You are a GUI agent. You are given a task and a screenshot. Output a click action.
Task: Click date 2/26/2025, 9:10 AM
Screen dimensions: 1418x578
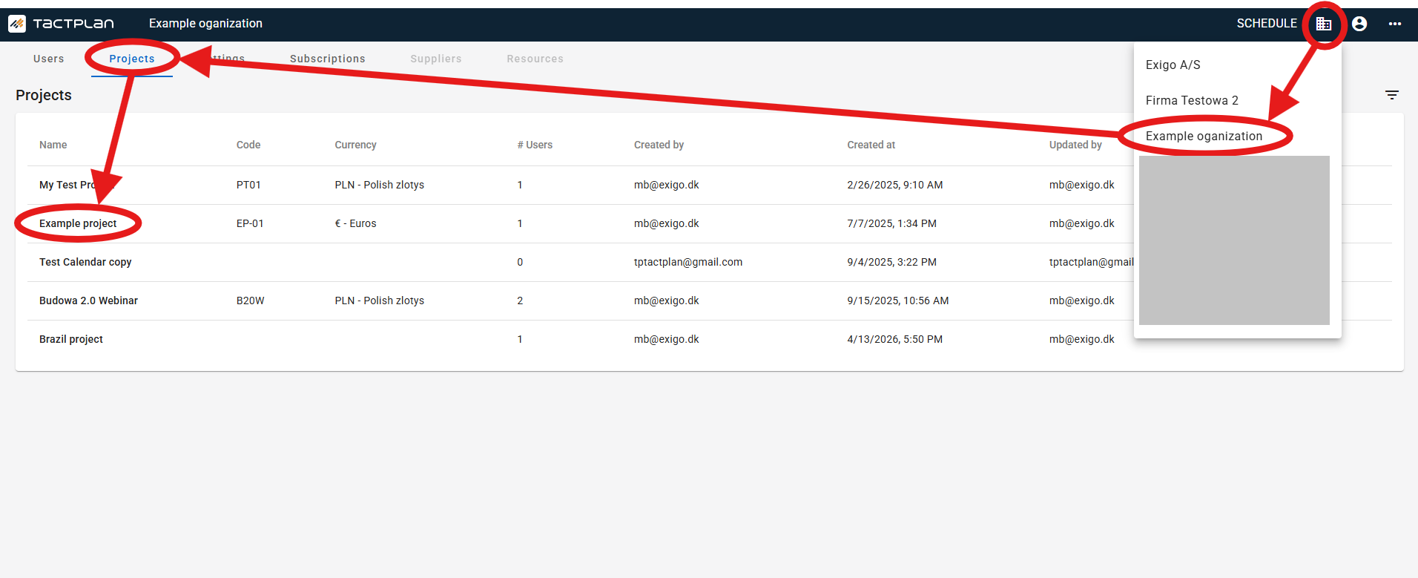tap(895, 185)
